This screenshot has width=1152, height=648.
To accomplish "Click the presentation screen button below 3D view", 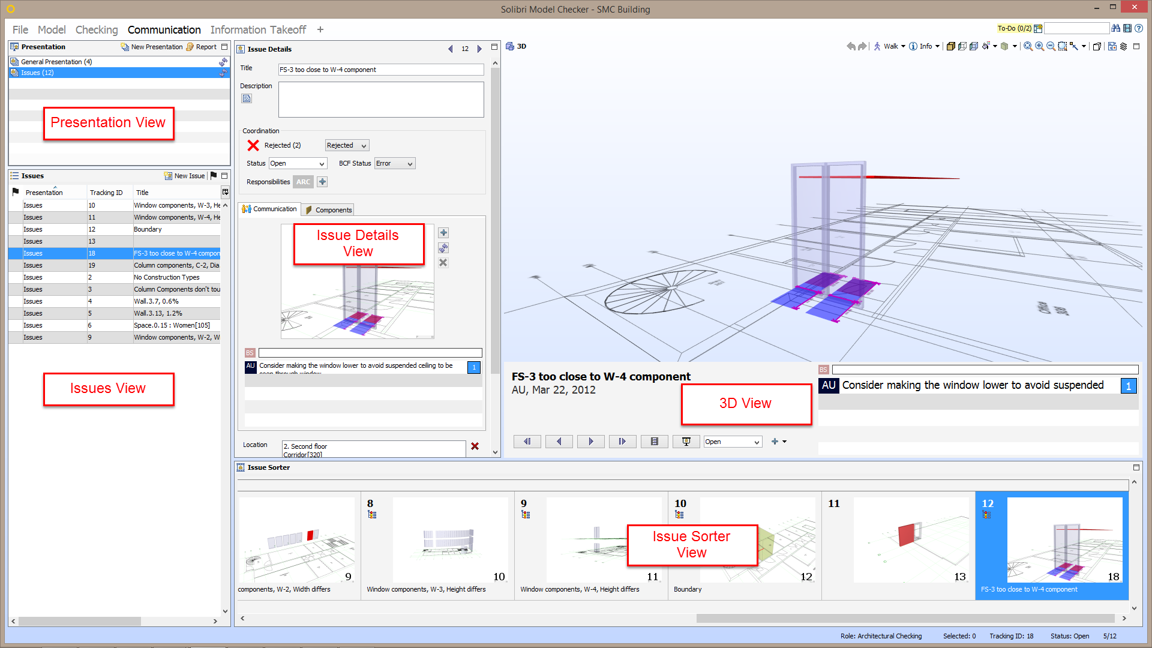I will pyautogui.click(x=686, y=442).
